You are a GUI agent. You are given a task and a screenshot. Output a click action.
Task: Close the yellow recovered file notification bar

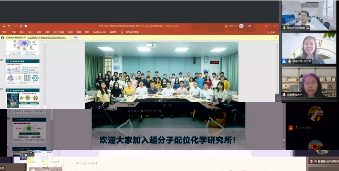276,37
